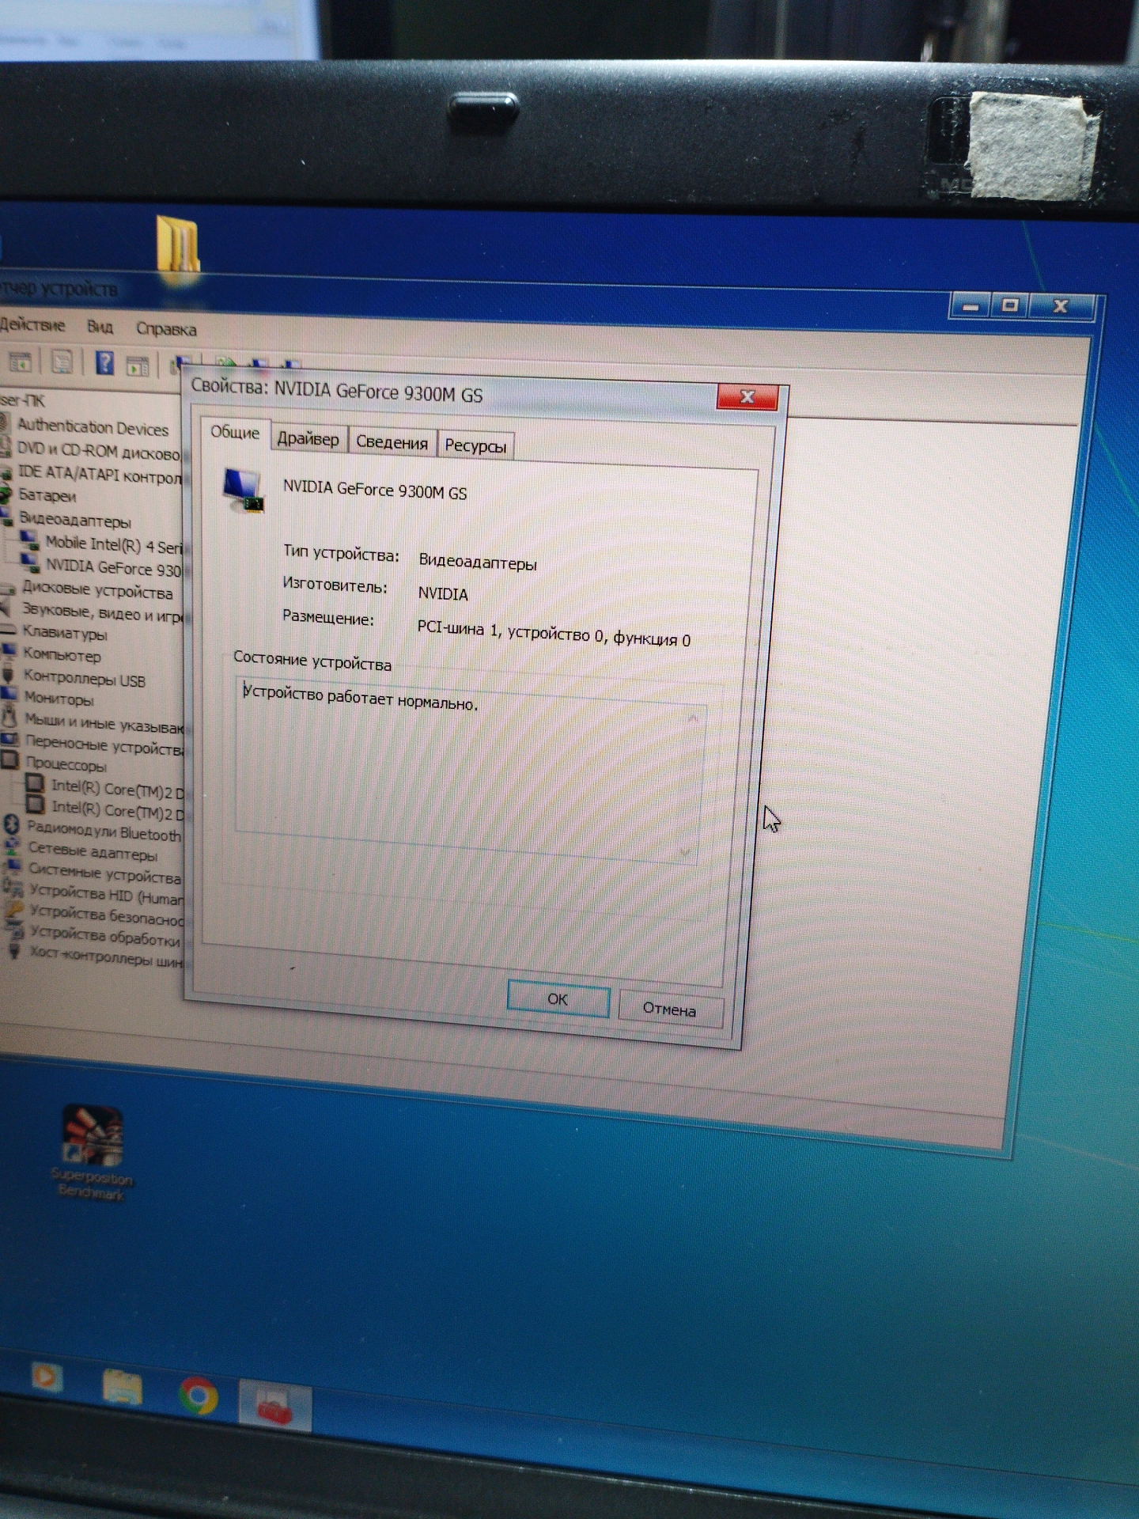Click the status box scroll down arrow

685,852
